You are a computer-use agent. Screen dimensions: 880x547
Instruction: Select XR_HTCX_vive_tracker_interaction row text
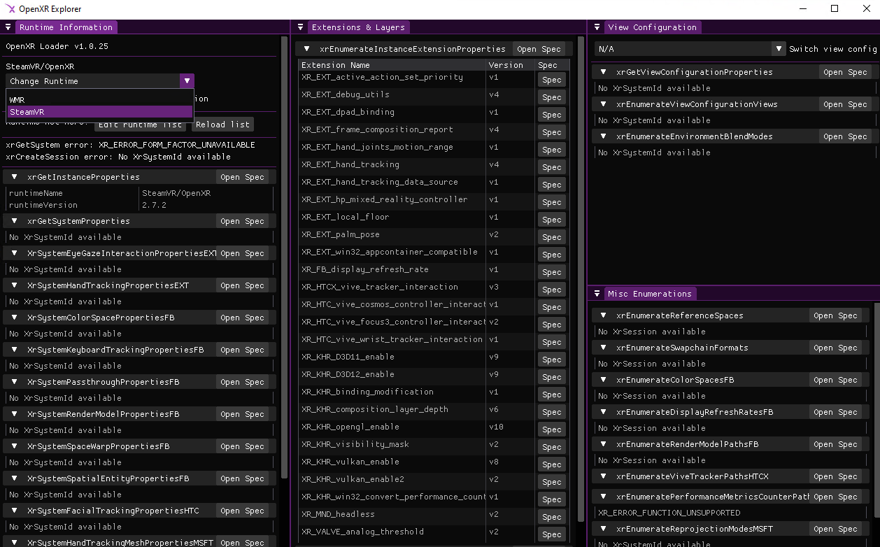[x=380, y=287]
